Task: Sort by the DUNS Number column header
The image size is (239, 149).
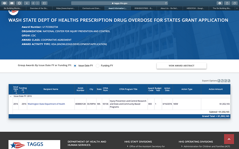Action: [x=80, y=89]
